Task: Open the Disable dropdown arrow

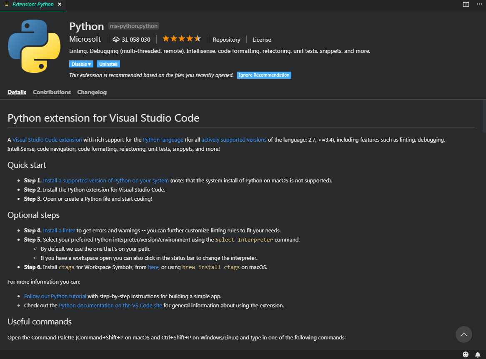Action: click(89, 64)
